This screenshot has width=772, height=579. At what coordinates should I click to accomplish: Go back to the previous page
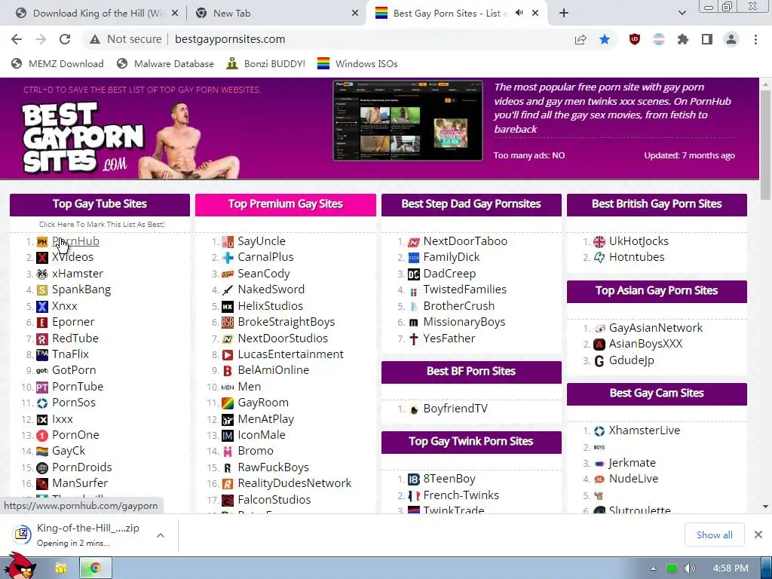tap(17, 39)
